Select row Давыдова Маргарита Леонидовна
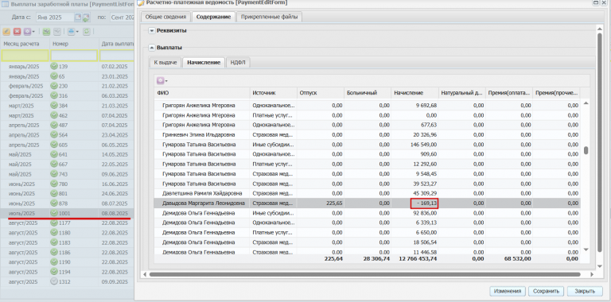611x302 pixels. (x=367, y=203)
